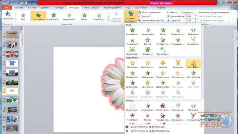
Task: Select entrance effect Часовая стрелка
Action: tap(163, 41)
